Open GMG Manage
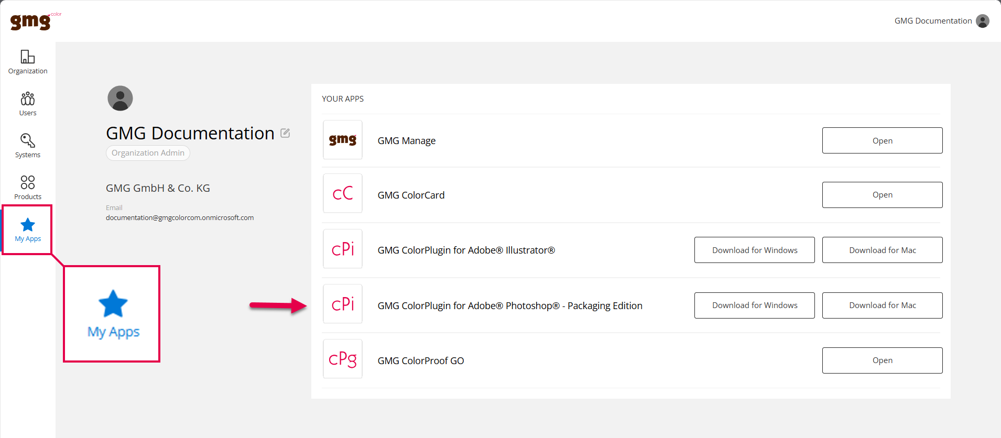Image resolution: width=1001 pixels, height=438 pixels. click(883, 140)
